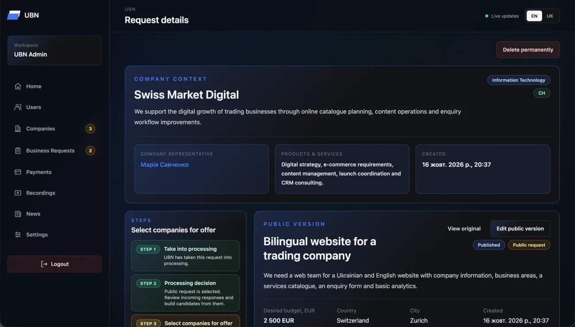The width and height of the screenshot is (575, 327).
Task: Open the UBN Admin workspace selector
Action: click(54, 50)
